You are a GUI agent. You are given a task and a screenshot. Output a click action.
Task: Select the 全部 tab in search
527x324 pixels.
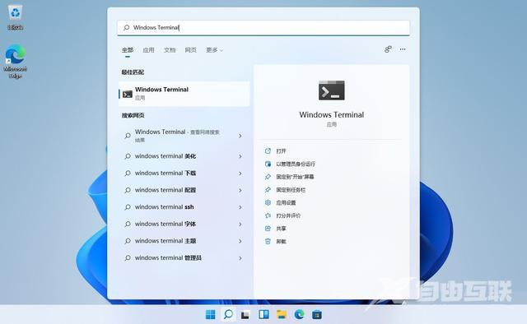(128, 50)
